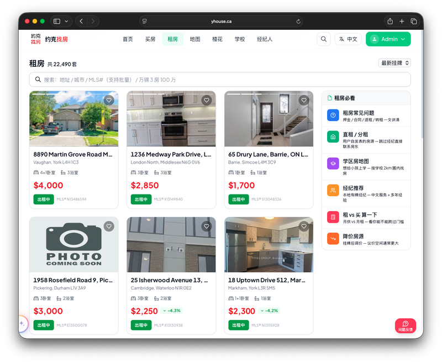Image resolution: width=442 pixels, height=363 pixels.
Task: Open 25 Isherwood Avenue building photo
Action: [x=171, y=245]
